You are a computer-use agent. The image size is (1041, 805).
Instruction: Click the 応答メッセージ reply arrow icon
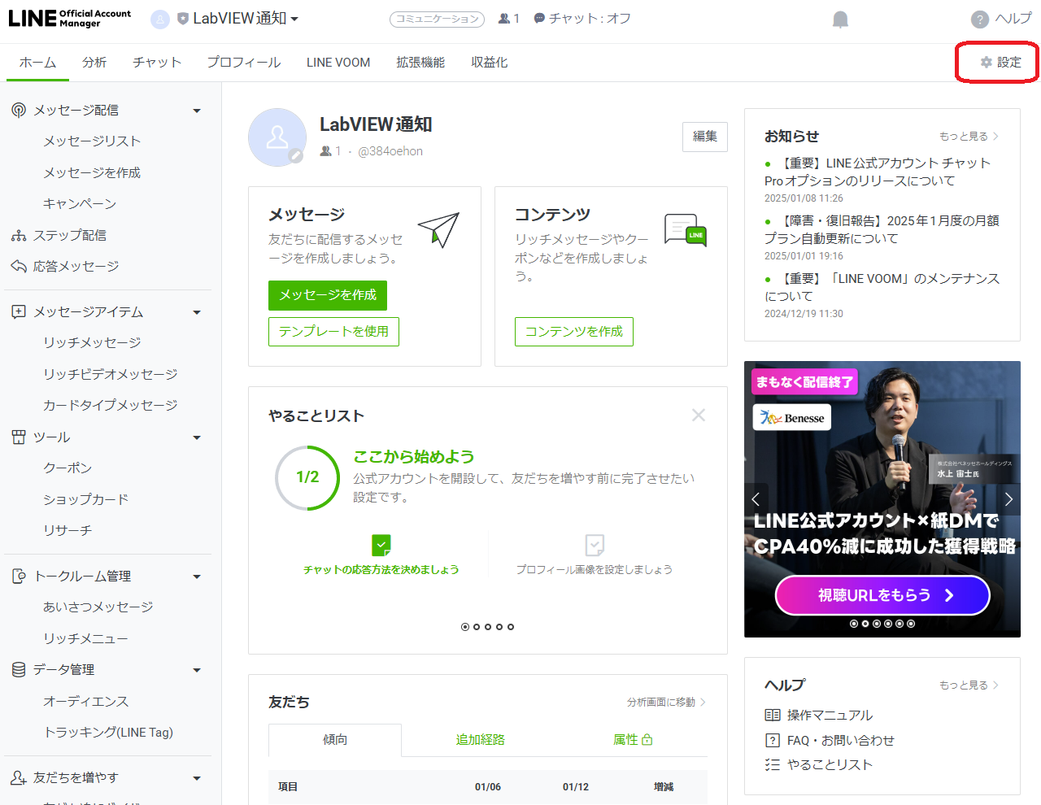19,267
